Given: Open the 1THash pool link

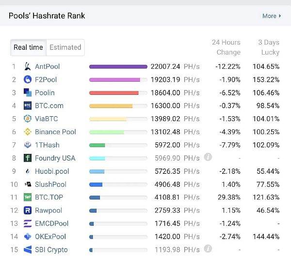Looking at the screenshot, I should (47, 145).
